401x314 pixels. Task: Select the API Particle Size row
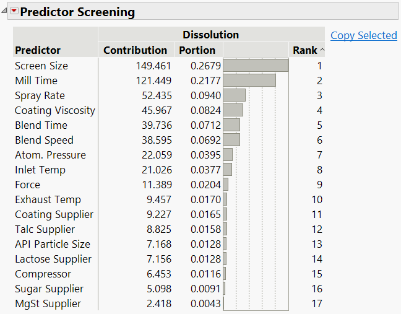[x=53, y=244]
